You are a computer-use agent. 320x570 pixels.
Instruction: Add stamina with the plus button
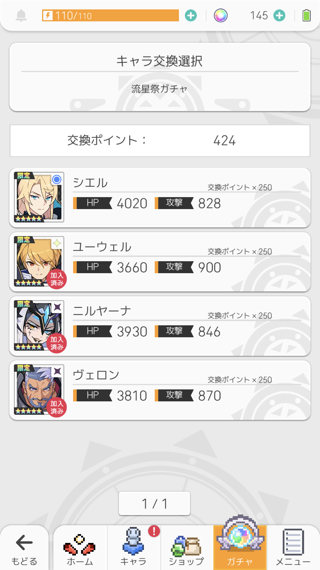[x=191, y=15]
